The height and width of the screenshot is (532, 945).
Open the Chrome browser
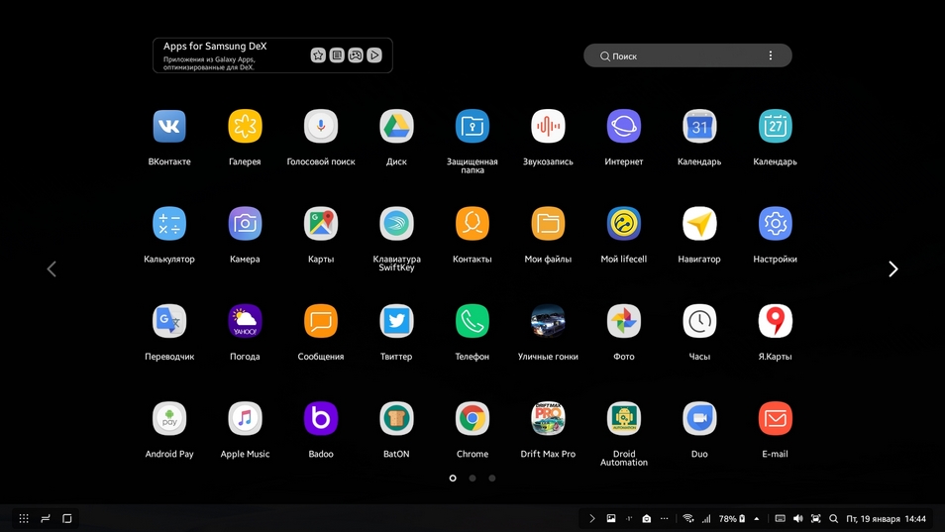pyautogui.click(x=472, y=418)
